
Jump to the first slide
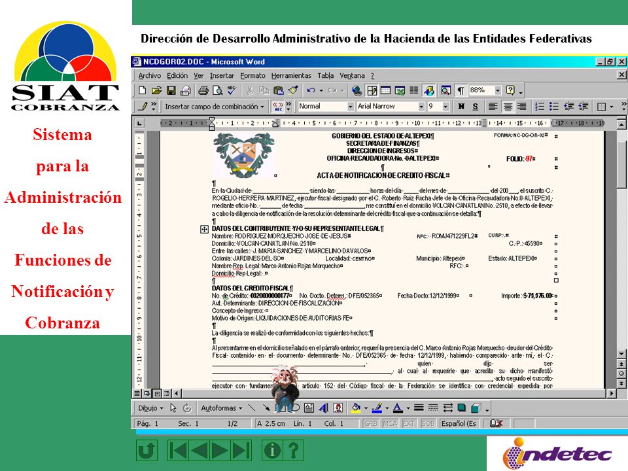coord(178,451)
